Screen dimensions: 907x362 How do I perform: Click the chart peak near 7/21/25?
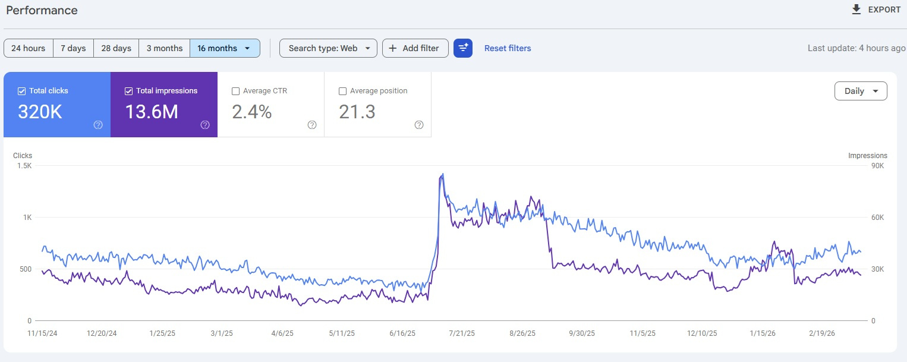pos(442,175)
